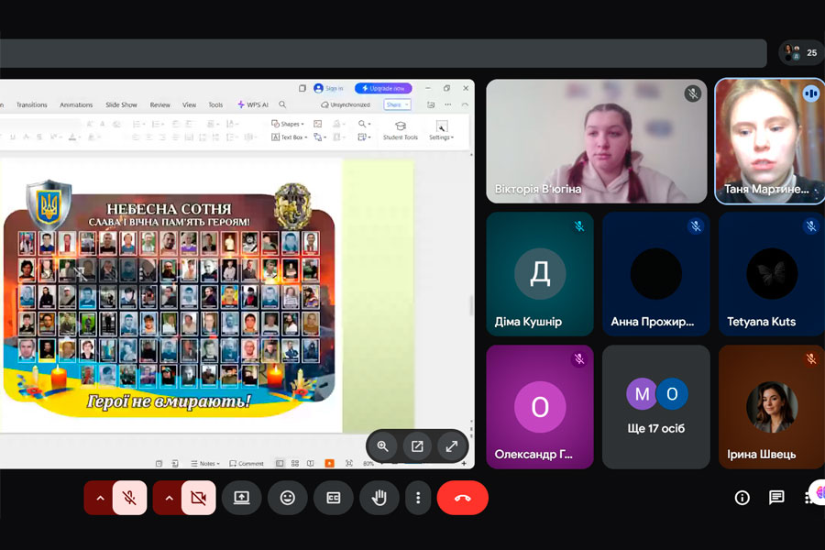The height and width of the screenshot is (550, 825).
Task: Open shared presentation in new window
Action: pyautogui.click(x=417, y=446)
